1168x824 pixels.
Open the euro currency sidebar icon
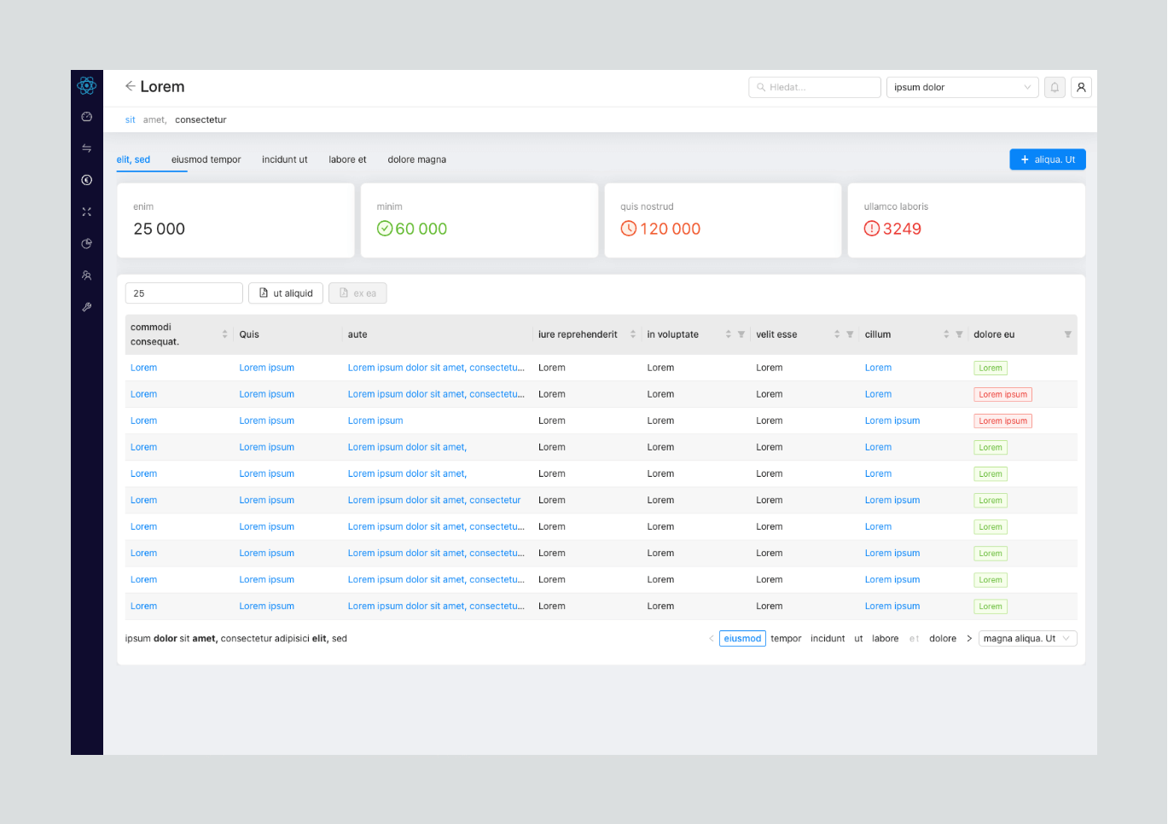[x=86, y=180]
